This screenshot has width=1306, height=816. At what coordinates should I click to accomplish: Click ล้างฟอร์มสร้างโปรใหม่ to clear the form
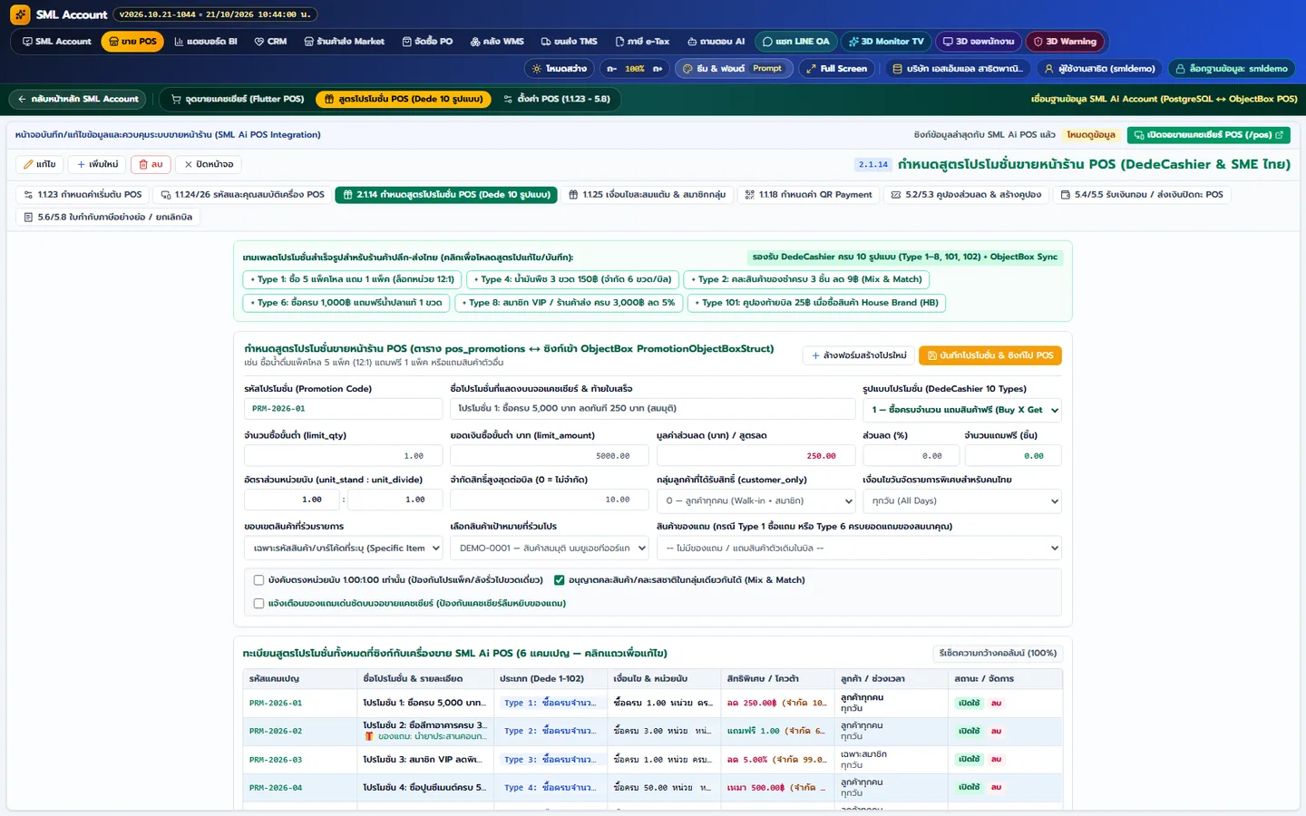coord(859,355)
